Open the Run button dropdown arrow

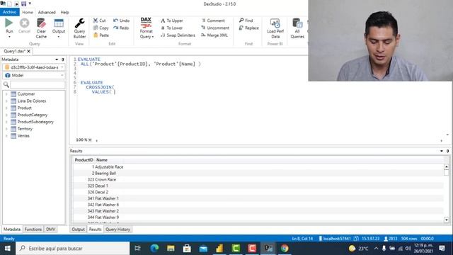[x=9, y=37]
